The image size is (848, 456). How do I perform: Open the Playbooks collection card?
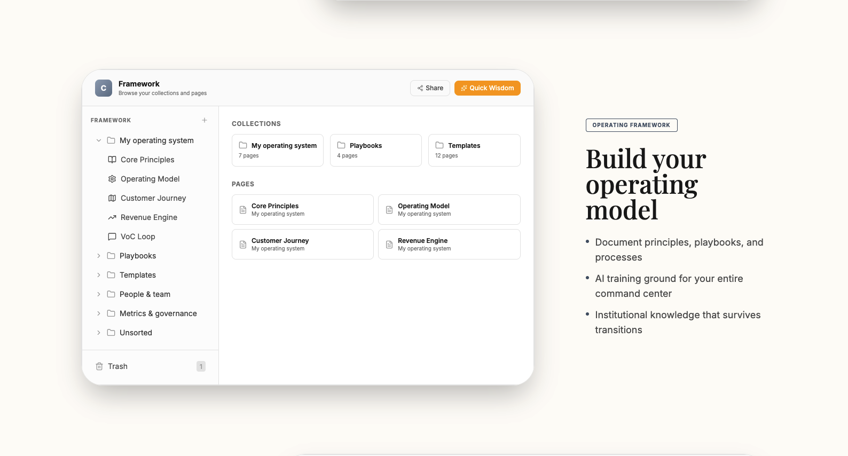(x=376, y=150)
